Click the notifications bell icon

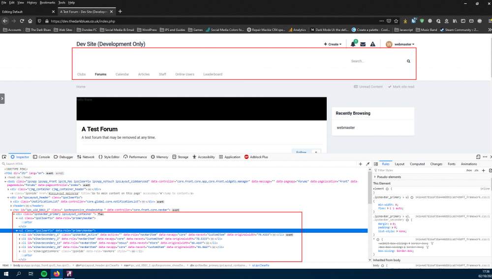(353, 44)
